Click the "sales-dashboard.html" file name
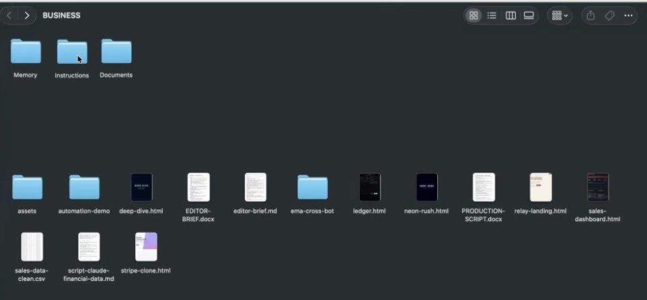 [597, 215]
